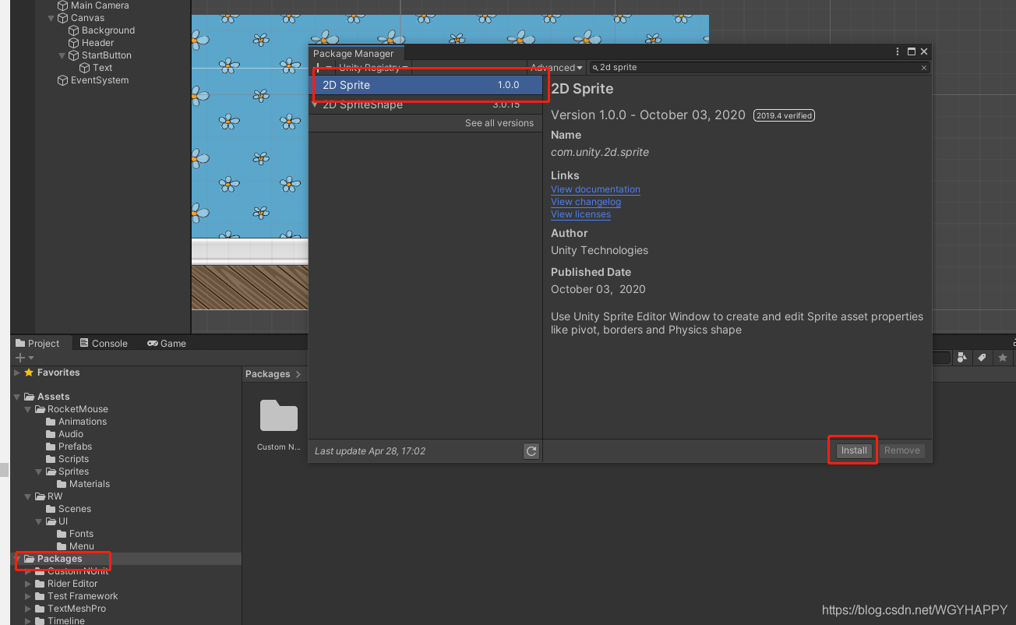Click the Packages breadcrumb in Project
Viewport: 1016px width, 625px height.
[267, 374]
